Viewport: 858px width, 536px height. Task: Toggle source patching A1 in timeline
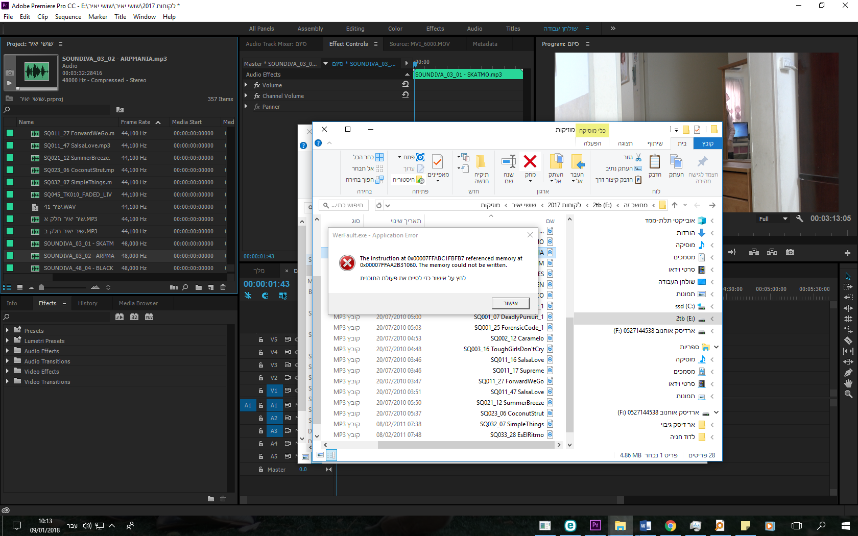click(248, 405)
